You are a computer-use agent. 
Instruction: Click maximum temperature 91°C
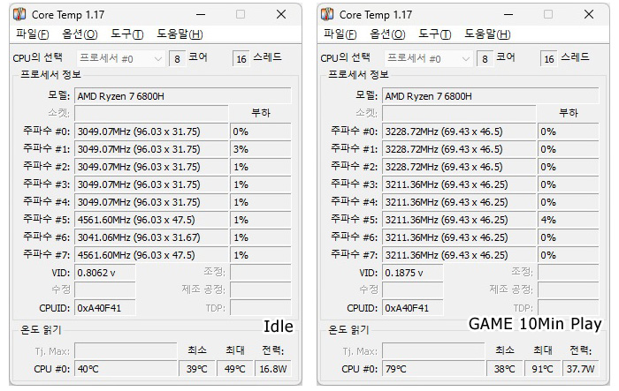[x=543, y=369]
